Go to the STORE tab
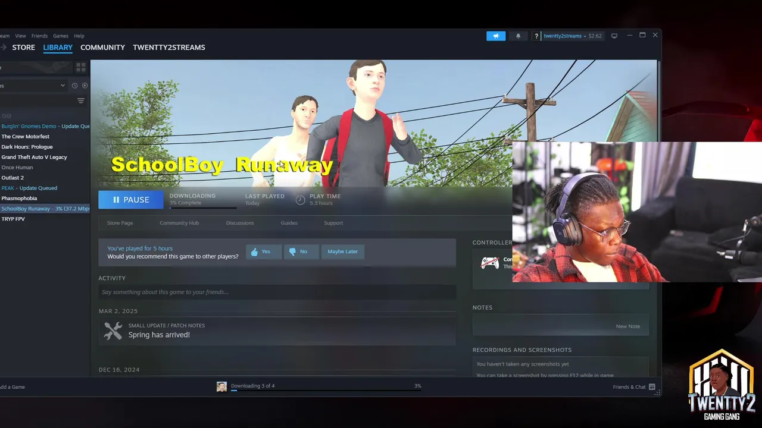The height and width of the screenshot is (428, 762). [24, 48]
